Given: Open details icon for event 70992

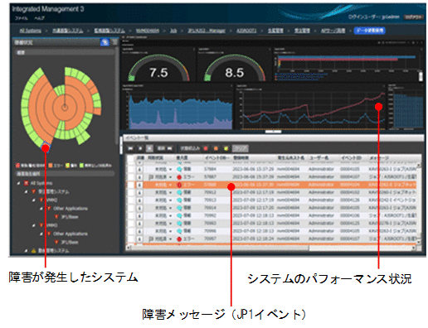Looking at the screenshot, I should coord(139,215).
